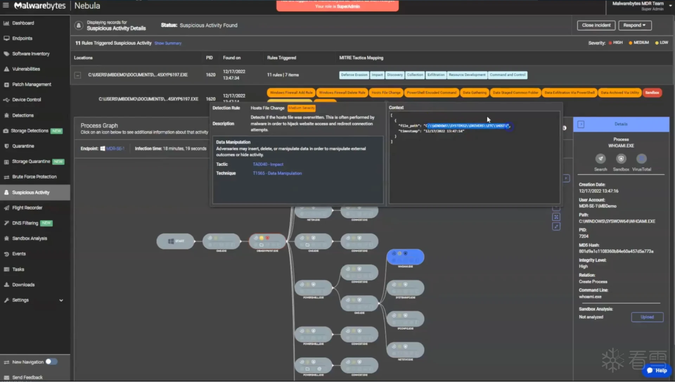This screenshot has height=382, width=675.
Task: Select the Windows Firewall Delete Rule tag
Action: (342, 93)
